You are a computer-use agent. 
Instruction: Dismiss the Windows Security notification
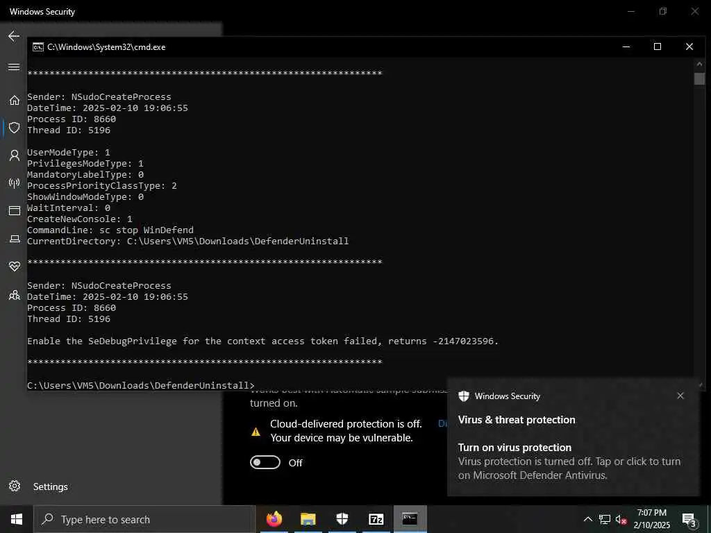tap(680, 396)
